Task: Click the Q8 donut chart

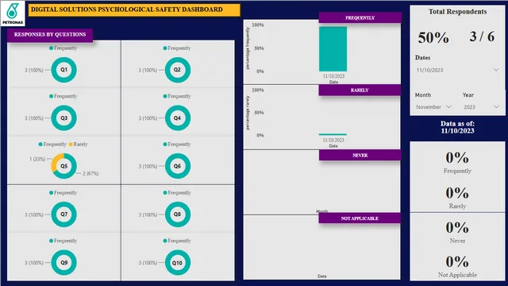Action: 178,214
